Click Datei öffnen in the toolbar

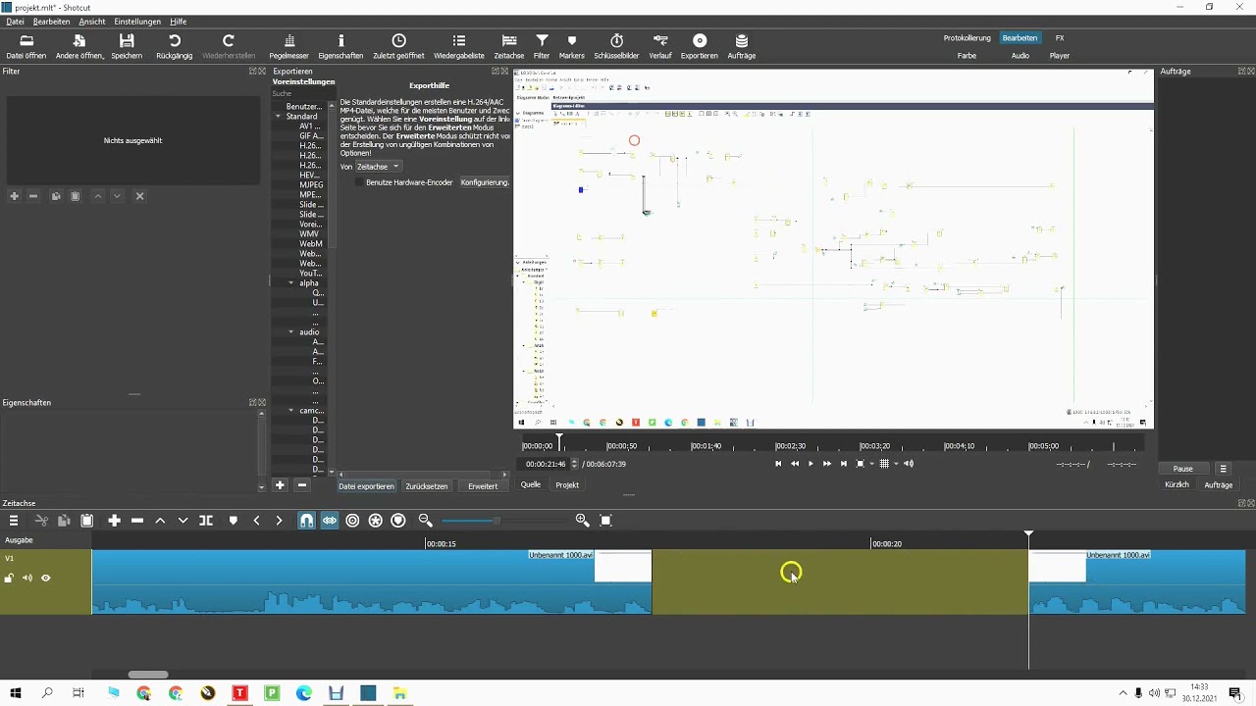click(x=26, y=46)
